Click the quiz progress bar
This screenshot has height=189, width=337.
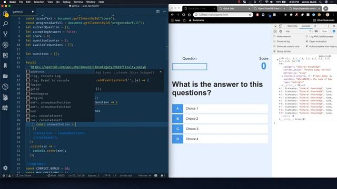pyautogui.click(x=190, y=67)
